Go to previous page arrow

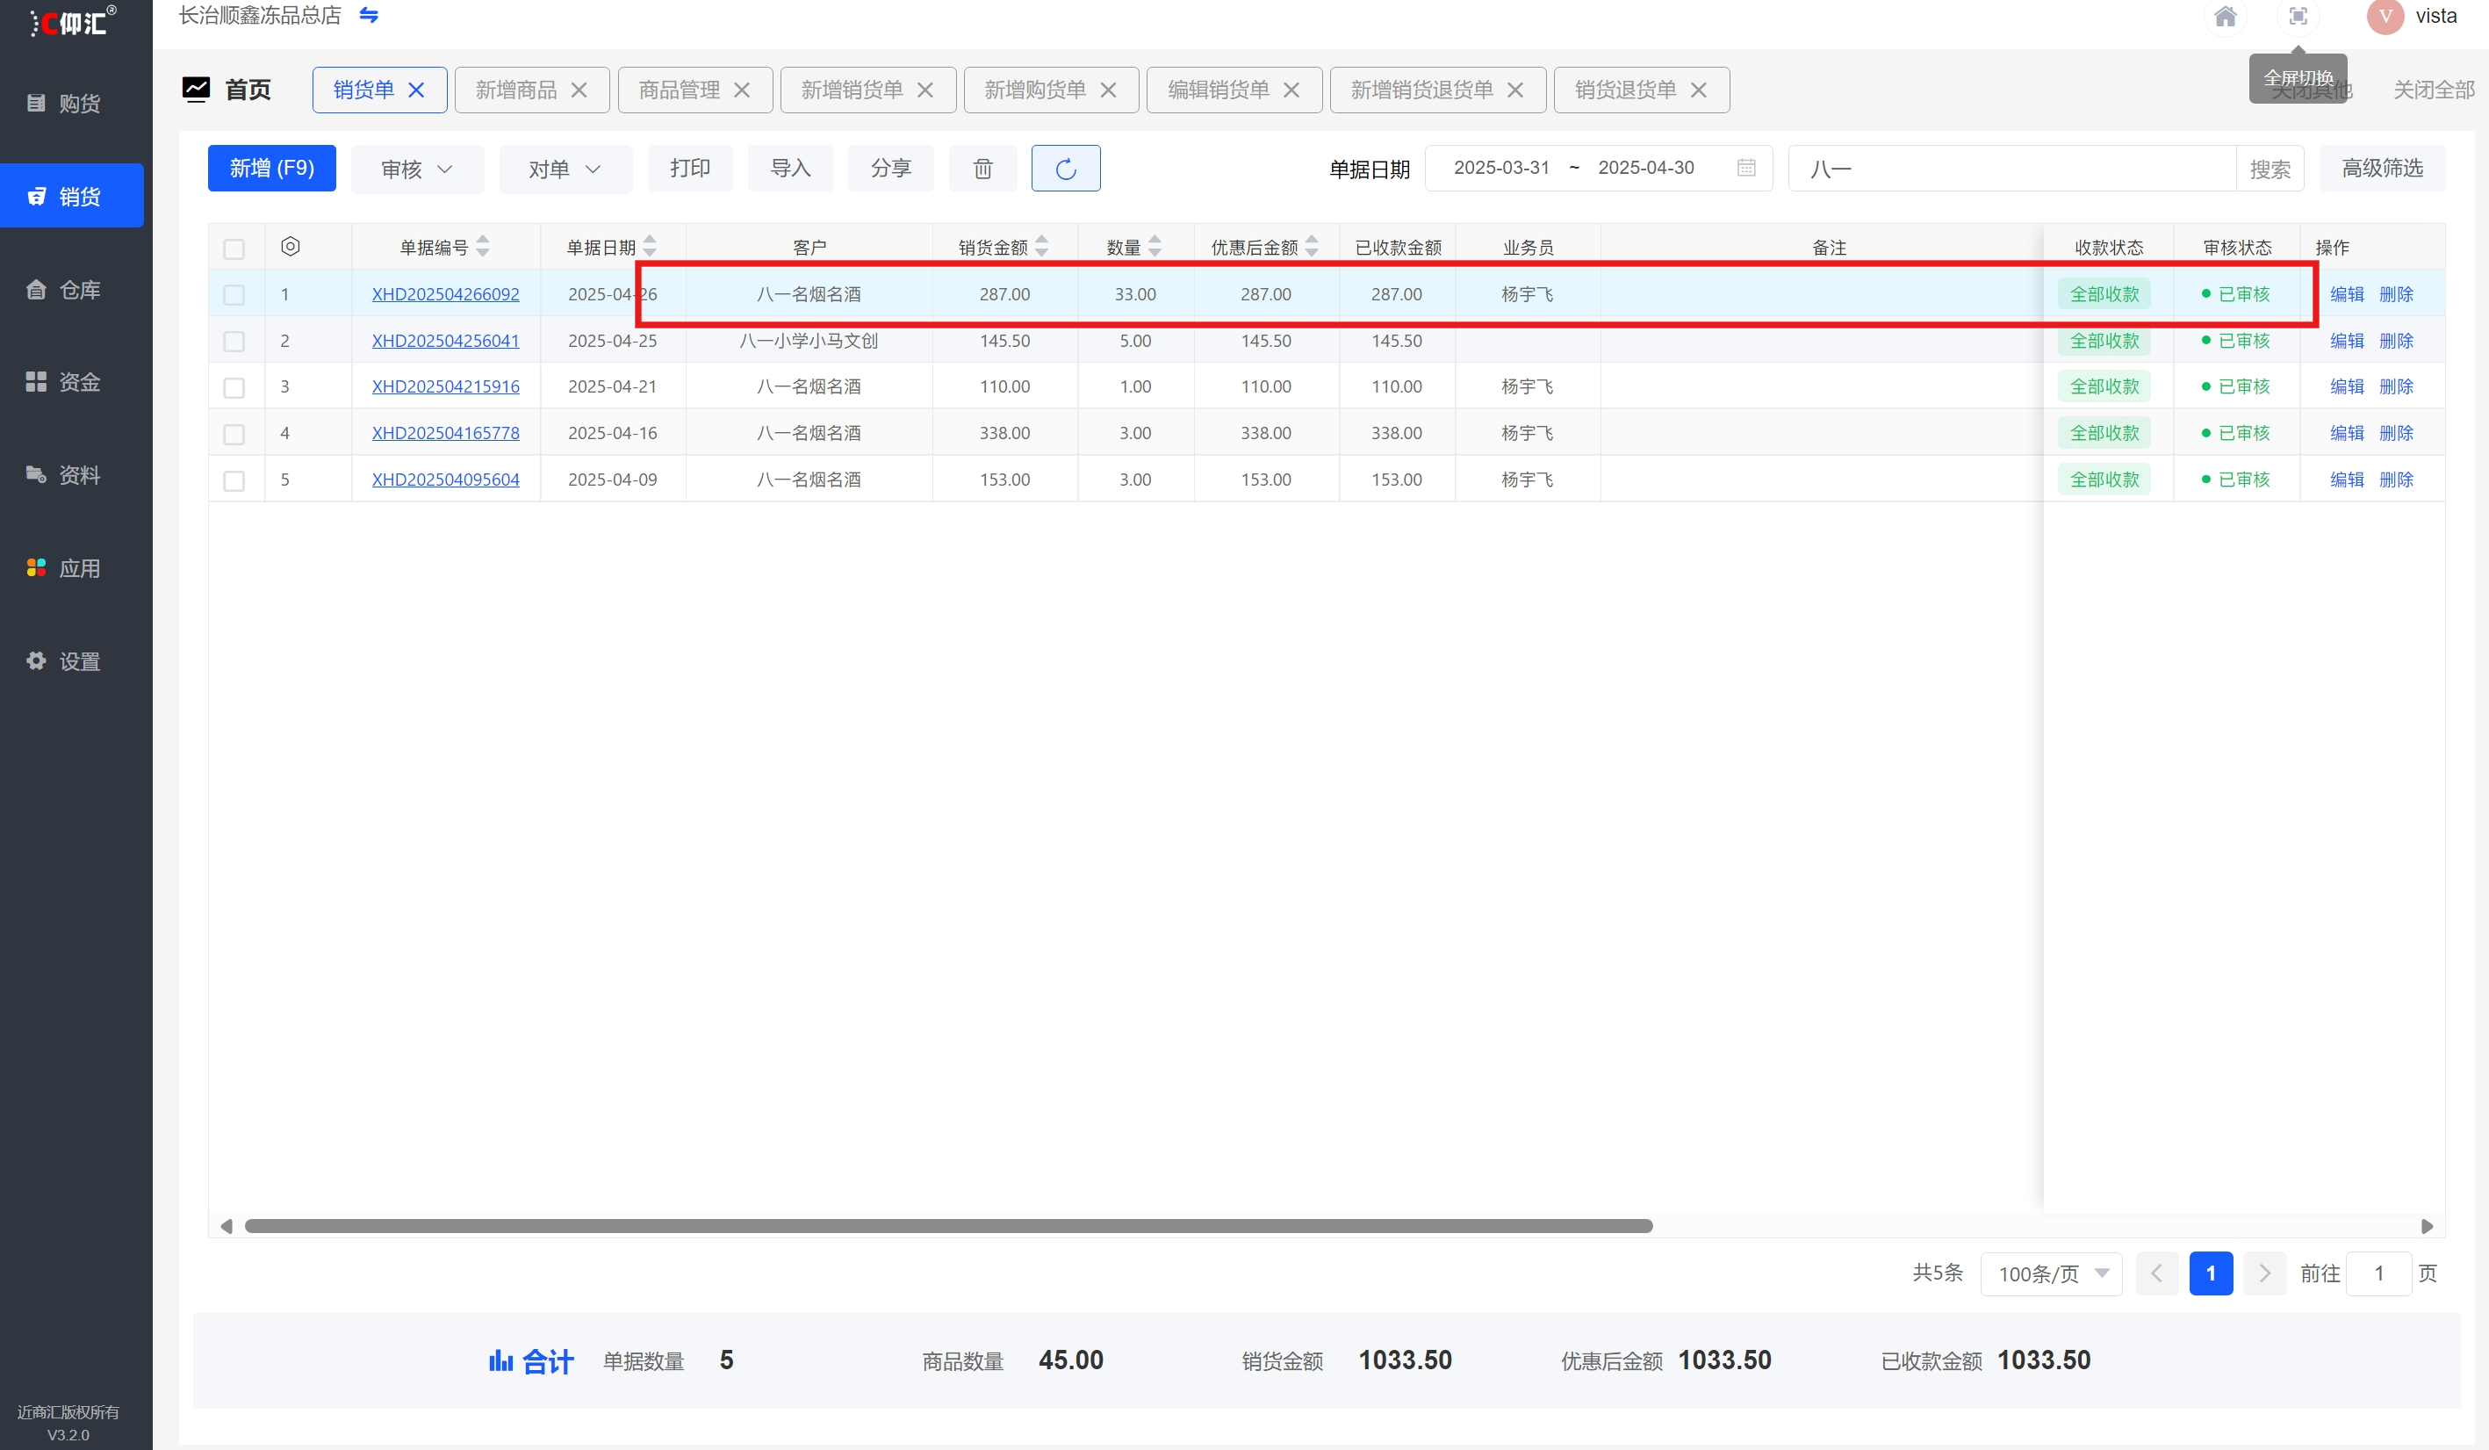(x=2156, y=1273)
